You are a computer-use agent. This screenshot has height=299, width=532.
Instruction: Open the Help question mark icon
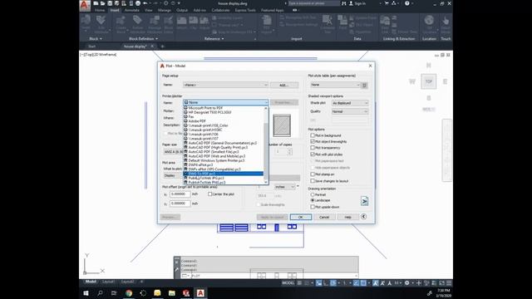pyautogui.click(x=407, y=3)
